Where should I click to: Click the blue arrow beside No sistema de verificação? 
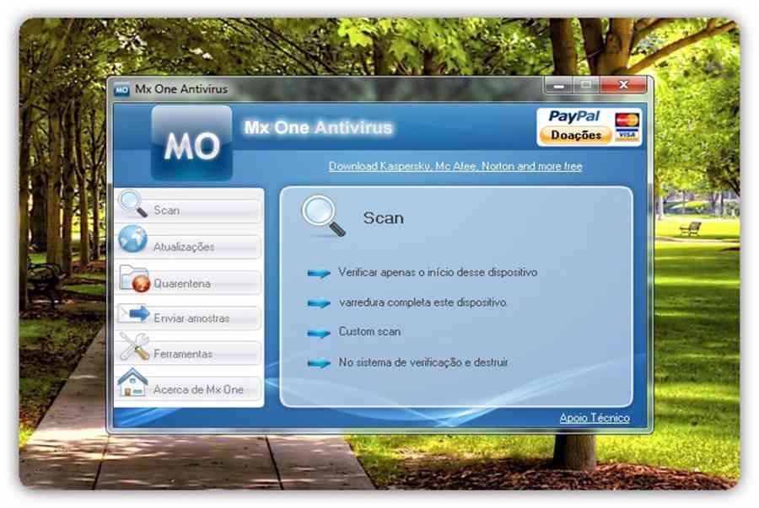click(x=319, y=363)
